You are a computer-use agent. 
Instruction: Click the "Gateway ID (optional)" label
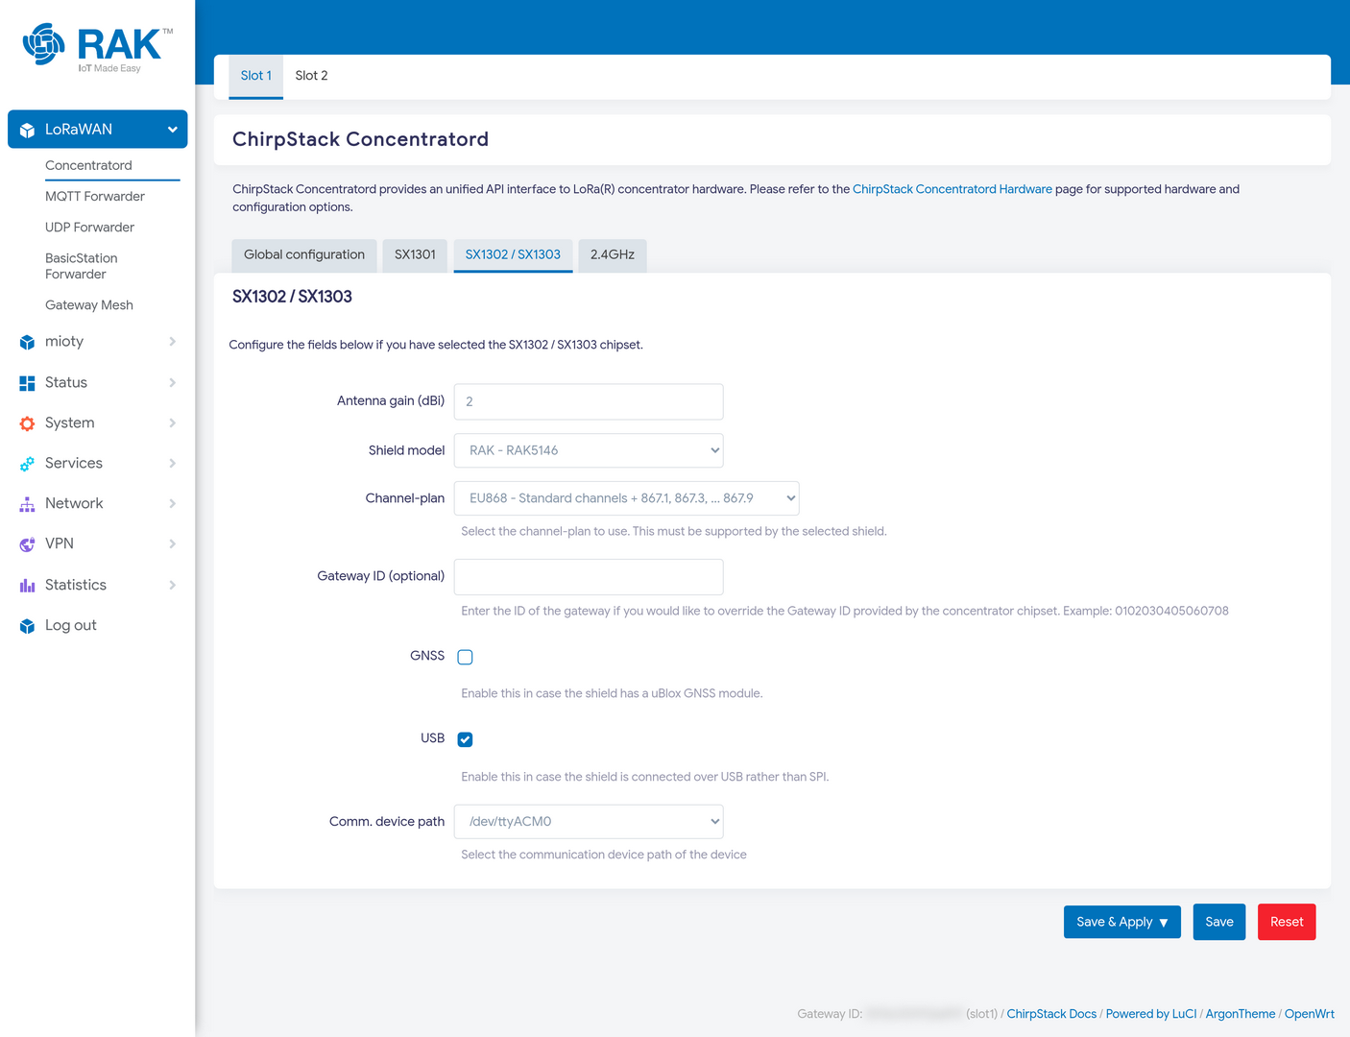[x=381, y=576]
